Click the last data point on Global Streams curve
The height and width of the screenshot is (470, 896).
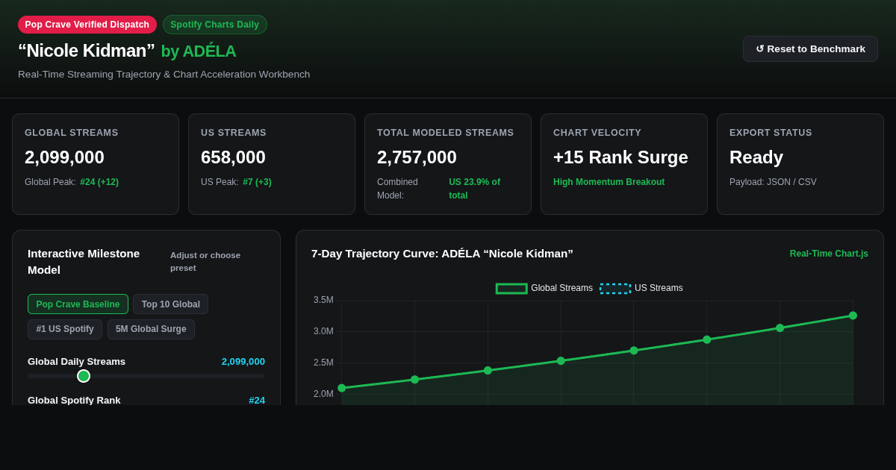[x=853, y=316]
